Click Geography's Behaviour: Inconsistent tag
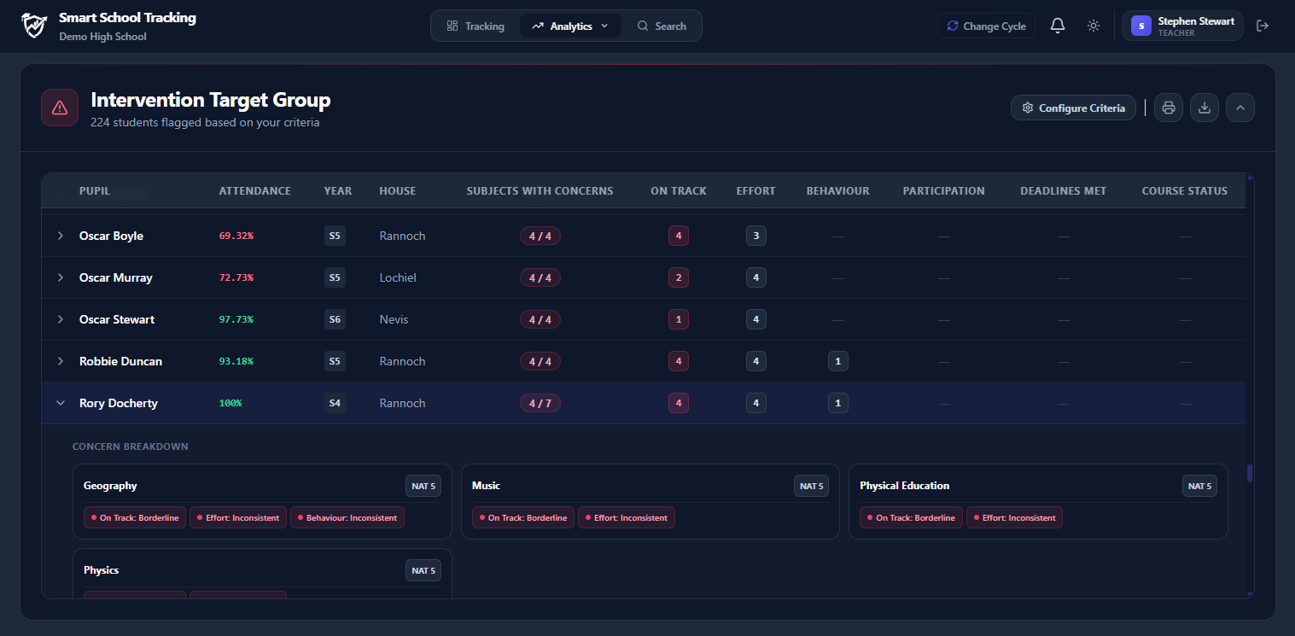Screen dimensions: 1295x636 point(347,517)
